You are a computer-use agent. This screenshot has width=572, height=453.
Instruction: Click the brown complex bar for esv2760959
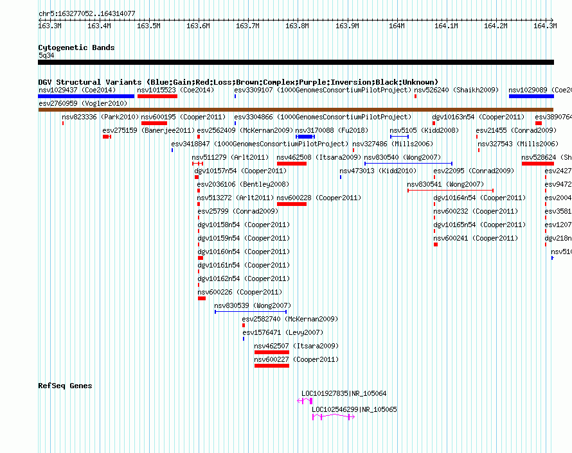click(x=296, y=110)
